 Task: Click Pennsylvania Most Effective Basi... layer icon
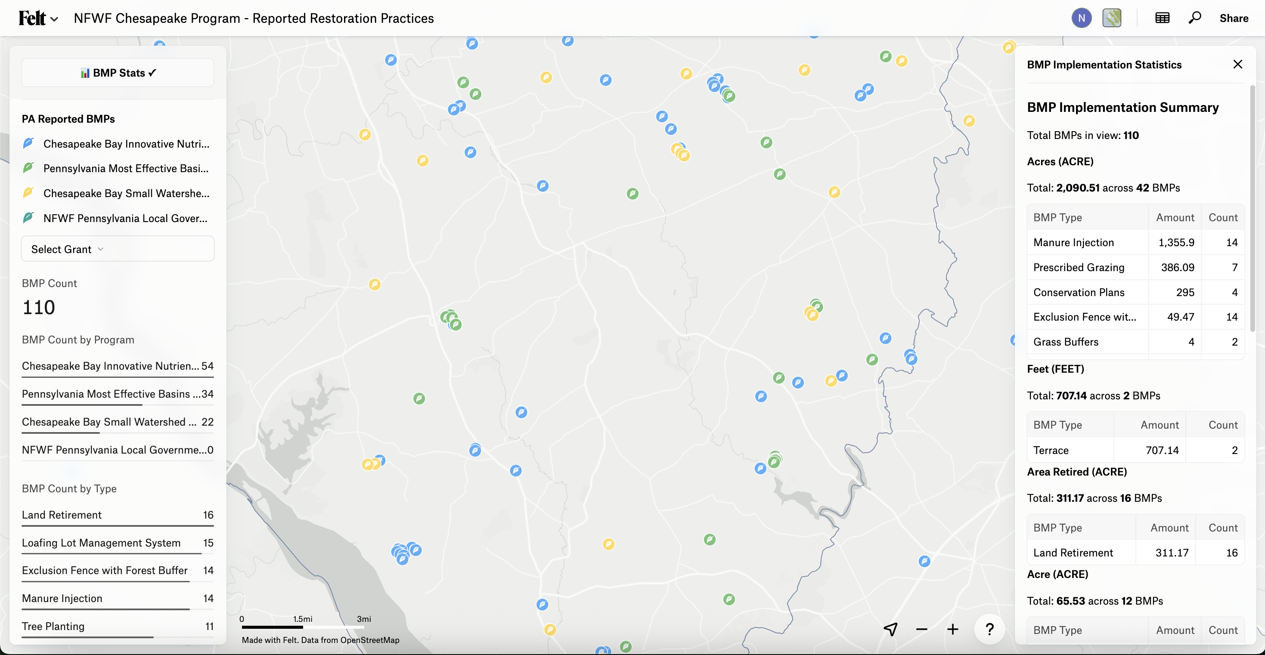28,168
